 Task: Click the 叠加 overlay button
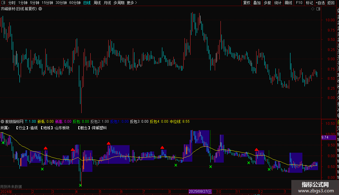coord(257,3)
